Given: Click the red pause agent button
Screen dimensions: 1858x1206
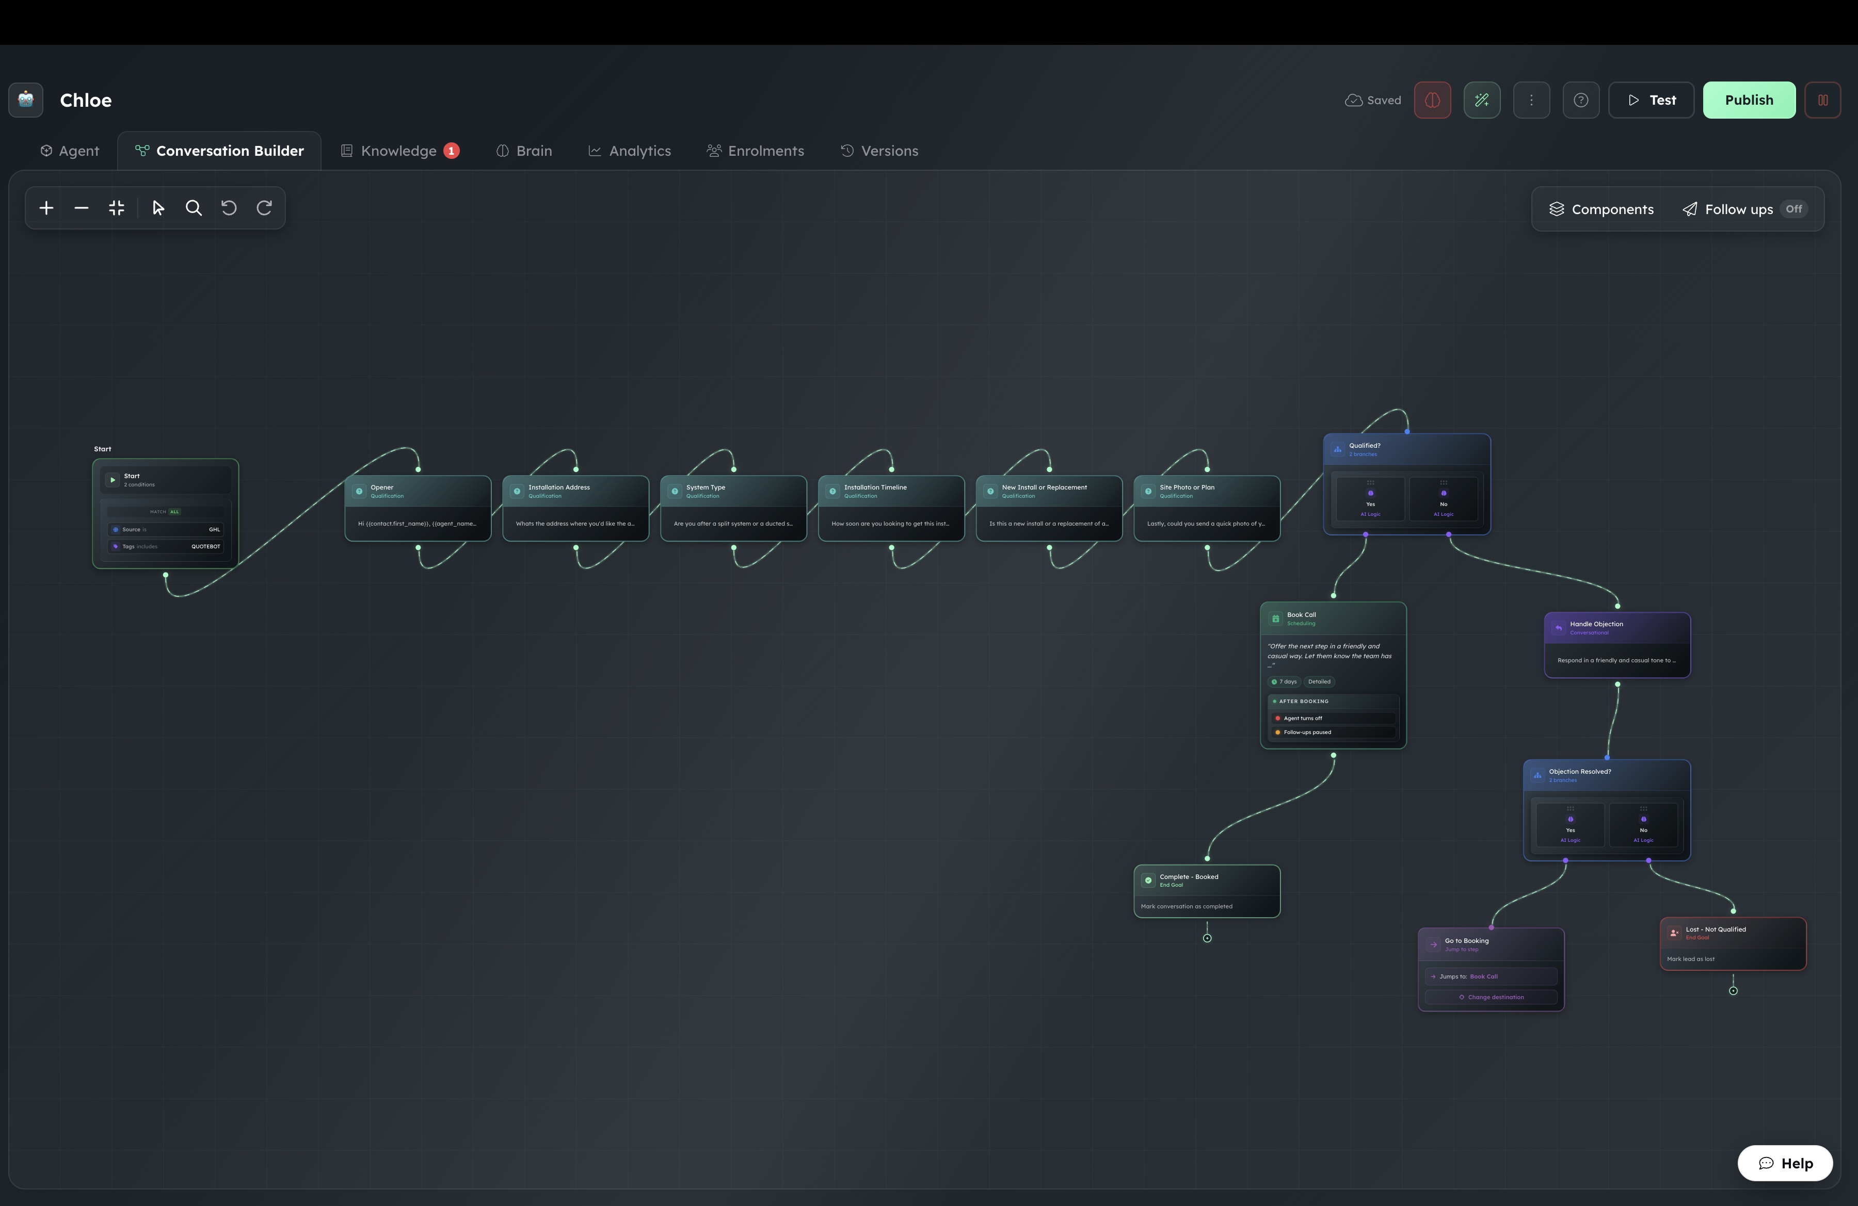Looking at the screenshot, I should pos(1823,100).
